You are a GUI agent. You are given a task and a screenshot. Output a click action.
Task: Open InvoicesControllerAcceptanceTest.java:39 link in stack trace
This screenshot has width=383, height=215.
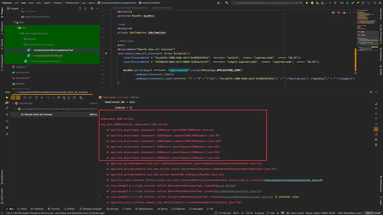pos(293,180)
